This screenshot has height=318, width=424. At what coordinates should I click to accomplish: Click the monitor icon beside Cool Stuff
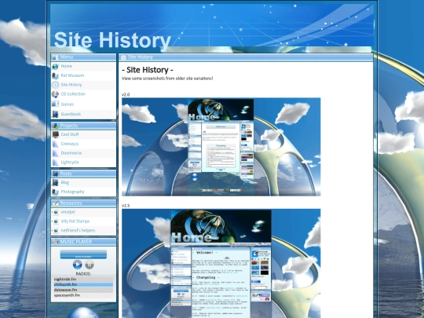click(x=56, y=134)
